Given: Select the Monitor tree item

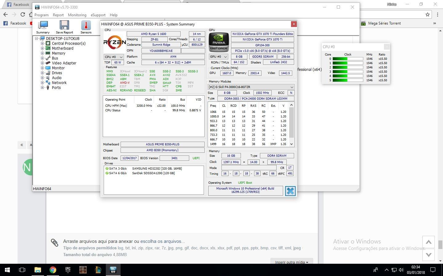Looking at the screenshot, I should pyautogui.click(x=58, y=68).
